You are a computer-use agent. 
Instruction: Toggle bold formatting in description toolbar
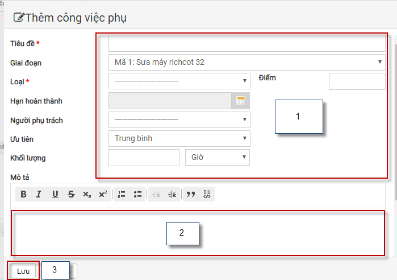pyautogui.click(x=24, y=194)
